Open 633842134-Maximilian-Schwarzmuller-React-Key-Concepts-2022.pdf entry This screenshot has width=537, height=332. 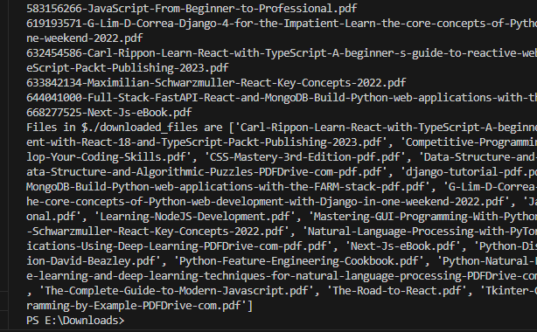coord(216,83)
